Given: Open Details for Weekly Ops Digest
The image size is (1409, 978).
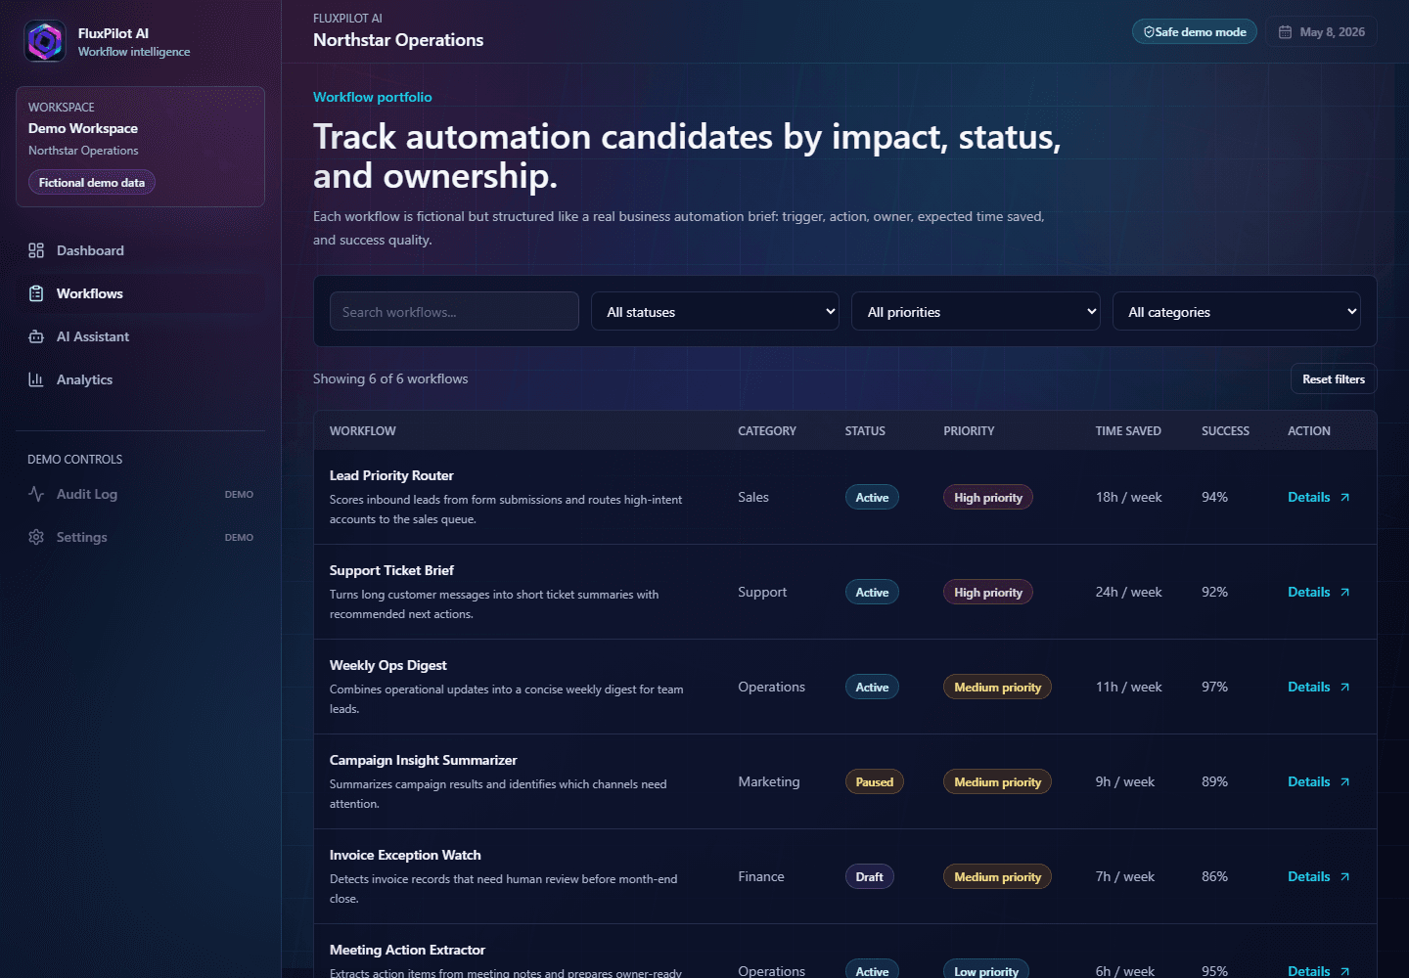Looking at the screenshot, I should (x=1318, y=687).
